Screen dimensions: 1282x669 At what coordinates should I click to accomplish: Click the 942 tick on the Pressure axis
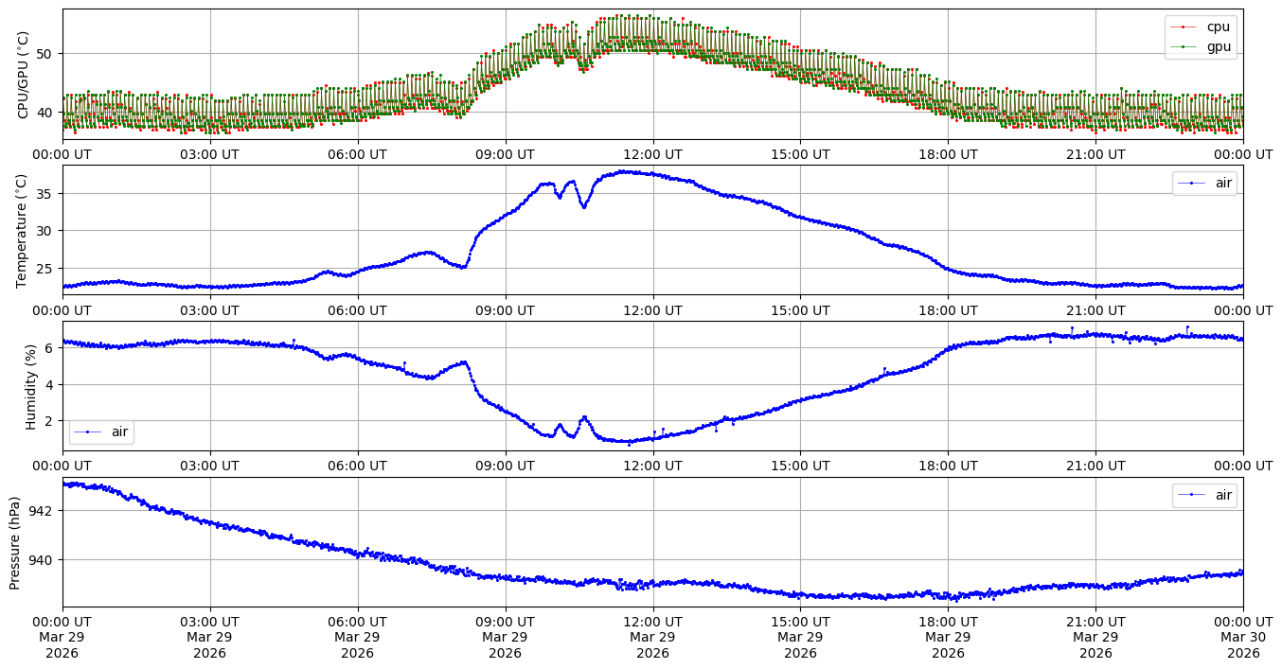click(x=43, y=511)
